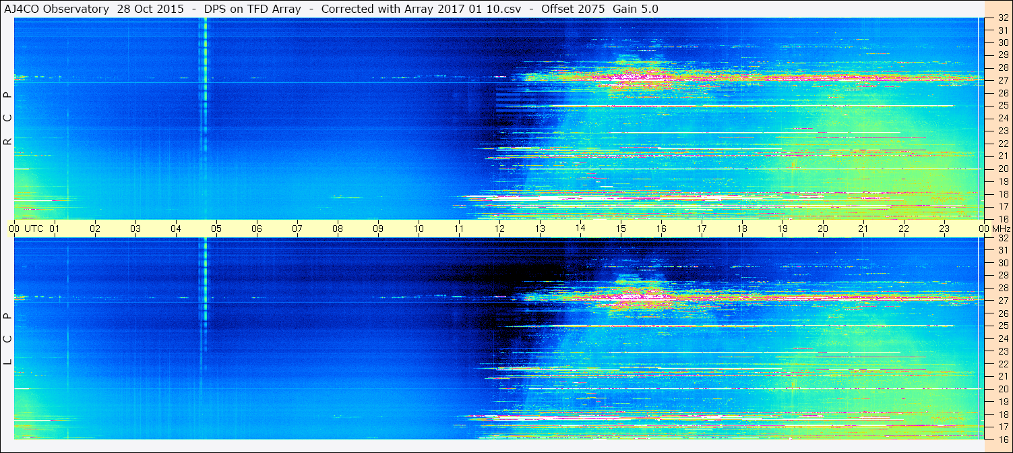Click the 17 MHz tick of RCP panel
This screenshot has width=1013, height=453.
click(x=1002, y=206)
